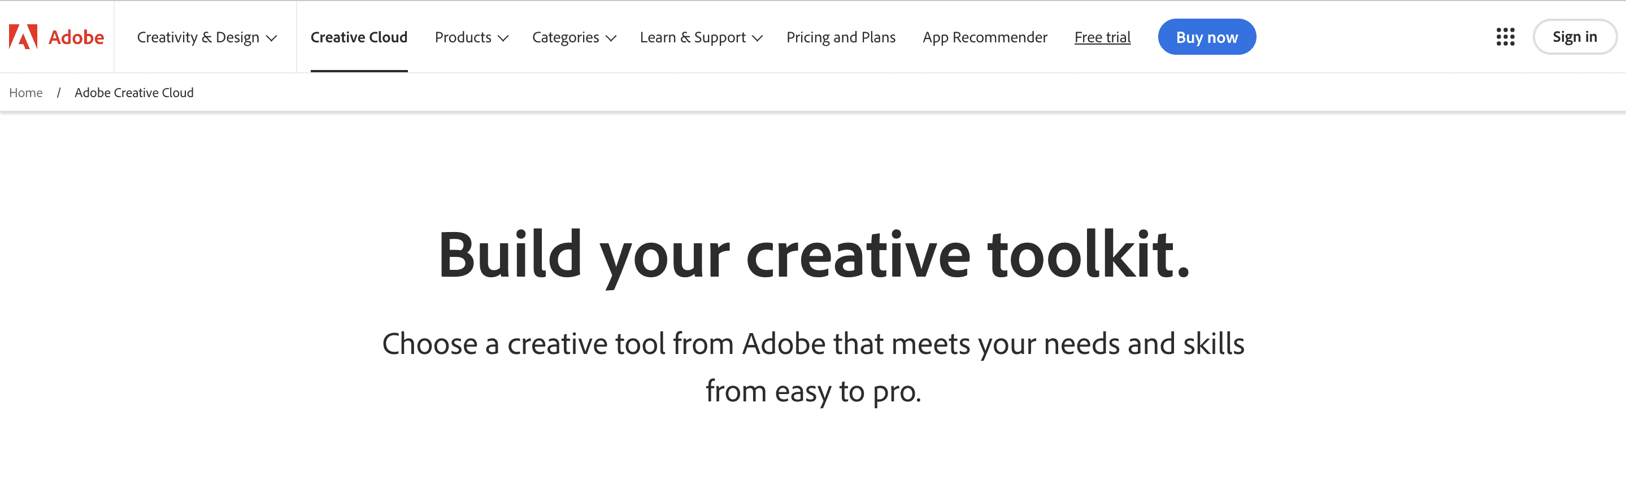Start a Free trial
Image resolution: width=1626 pixels, height=481 pixels.
pyautogui.click(x=1102, y=37)
